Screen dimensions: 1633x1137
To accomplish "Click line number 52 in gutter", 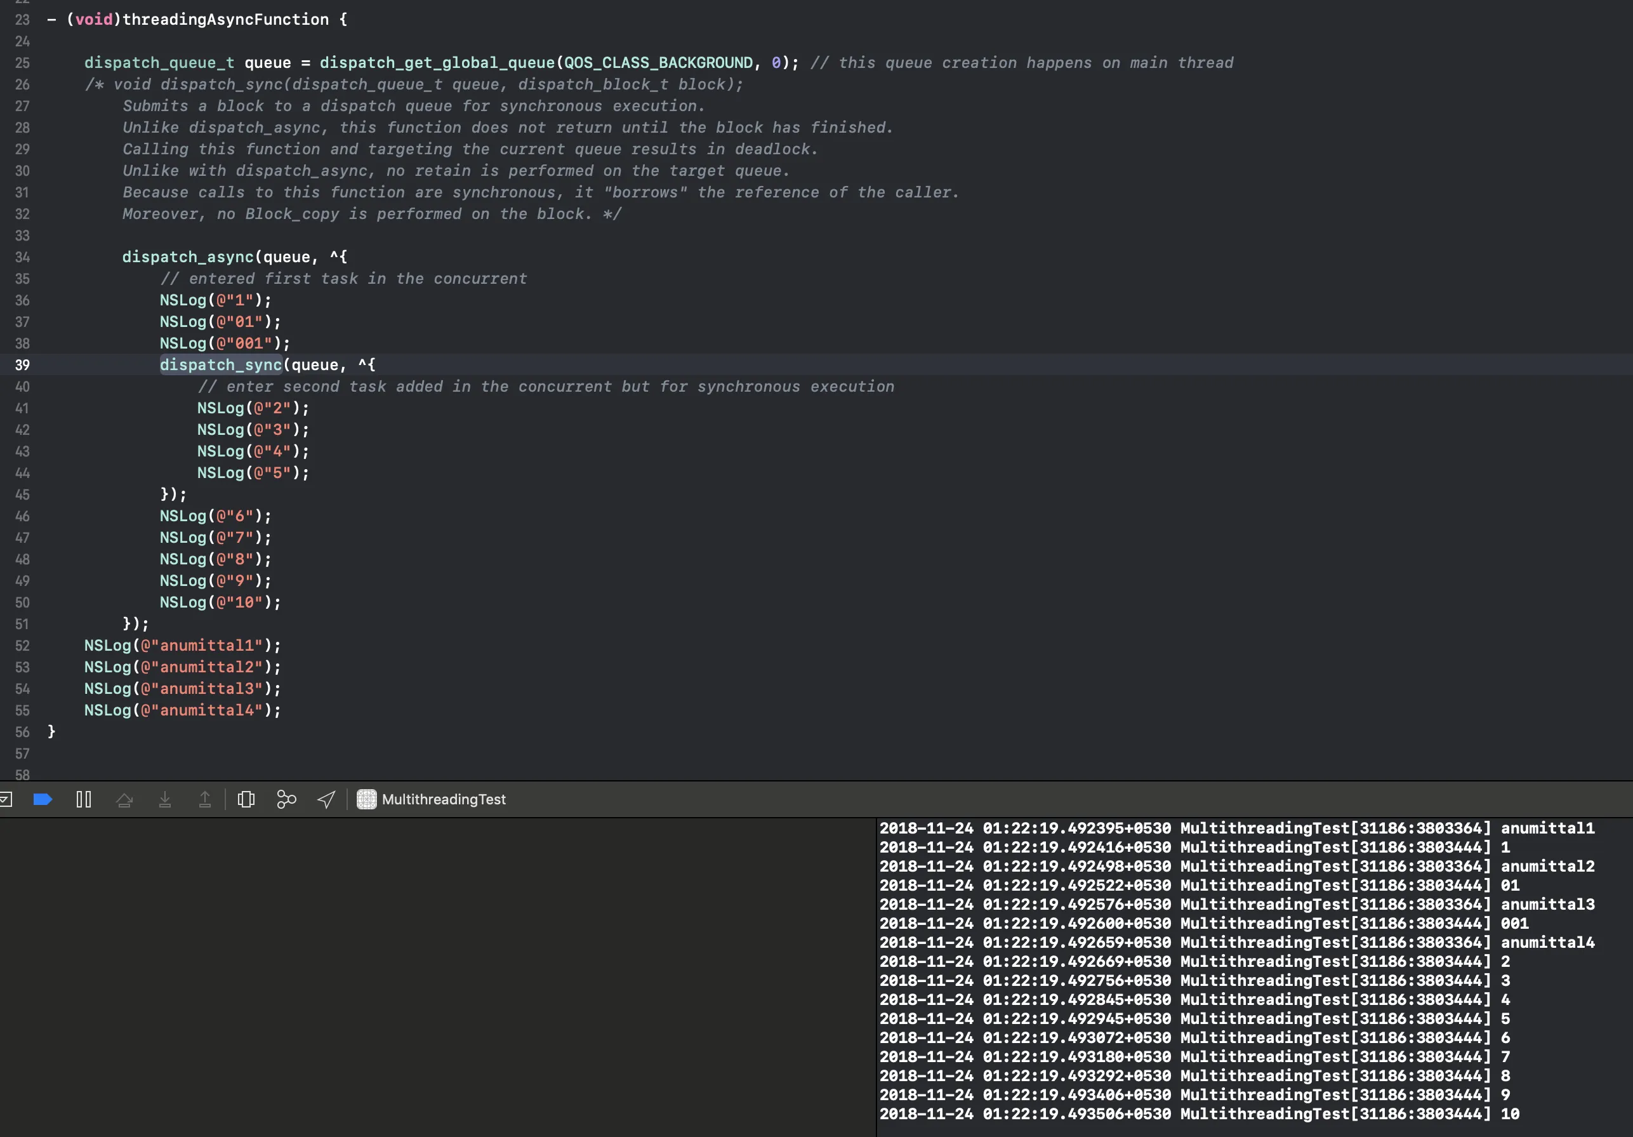I will [x=22, y=646].
